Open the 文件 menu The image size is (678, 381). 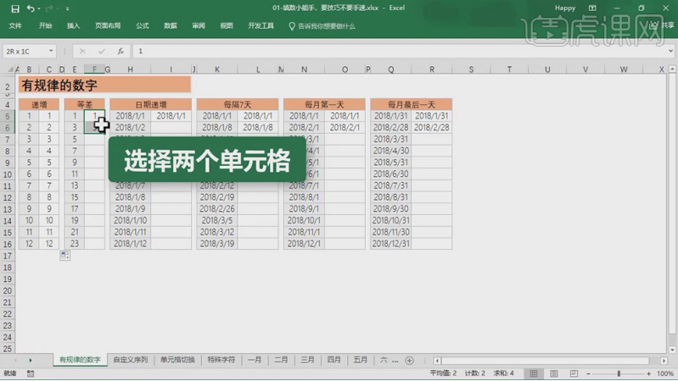[15, 26]
